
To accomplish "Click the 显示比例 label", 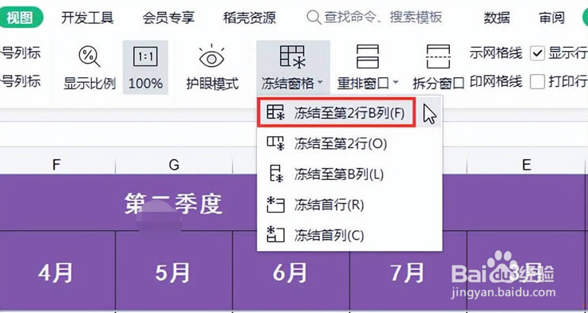I will 89,84.
